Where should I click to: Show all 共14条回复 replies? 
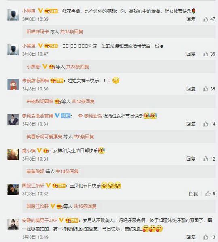(x=67, y=171)
